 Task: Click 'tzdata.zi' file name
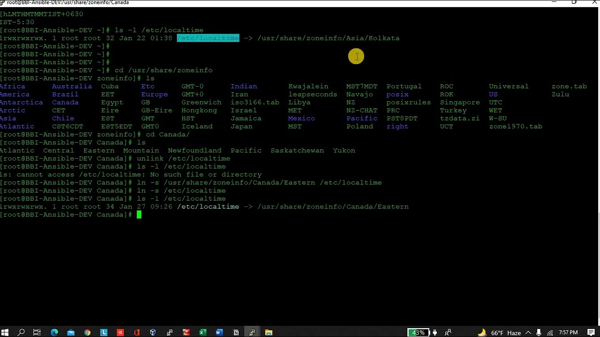coord(460,118)
